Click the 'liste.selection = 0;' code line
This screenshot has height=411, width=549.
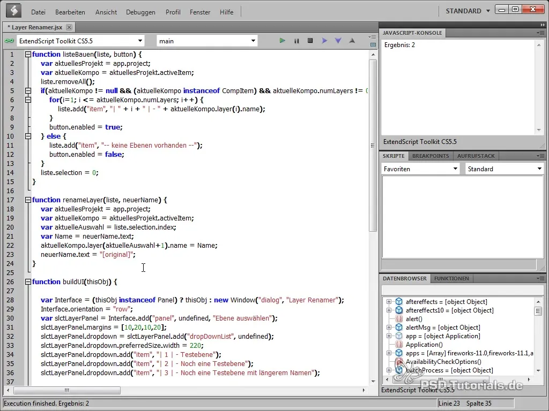70,173
